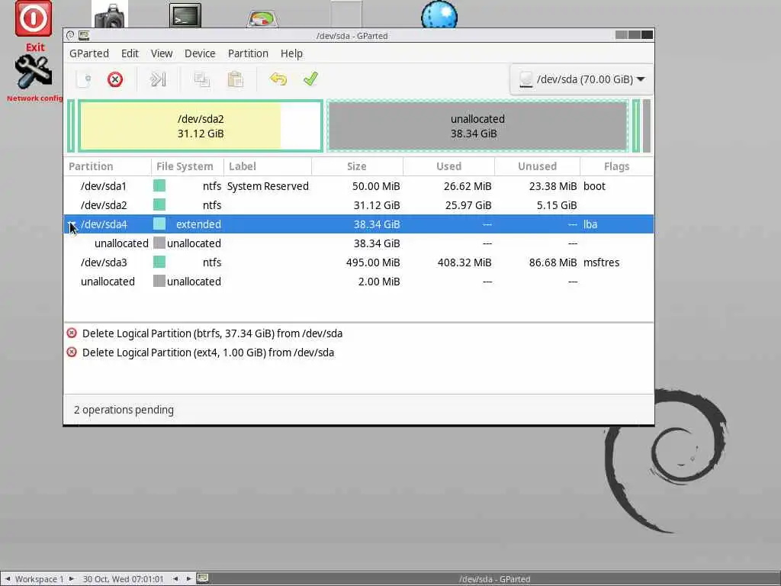The width and height of the screenshot is (781, 586).
Task: Click the titlebar icon beside window menu
Action: (84, 35)
